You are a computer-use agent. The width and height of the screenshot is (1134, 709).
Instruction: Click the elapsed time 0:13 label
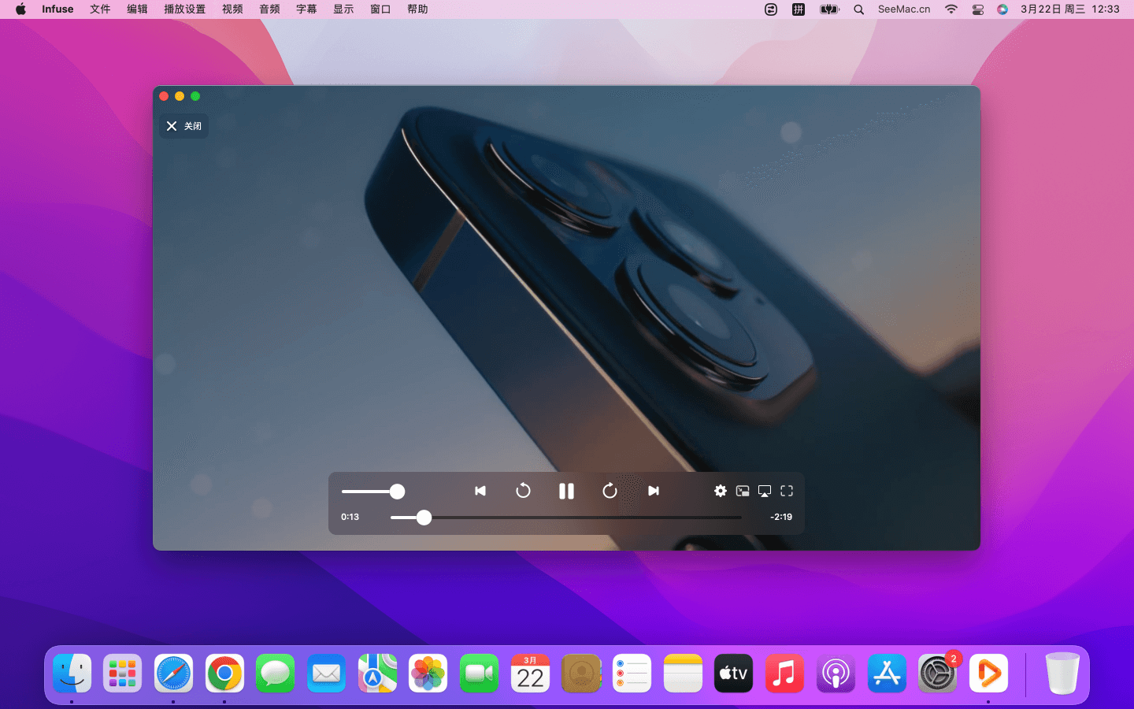pos(350,517)
